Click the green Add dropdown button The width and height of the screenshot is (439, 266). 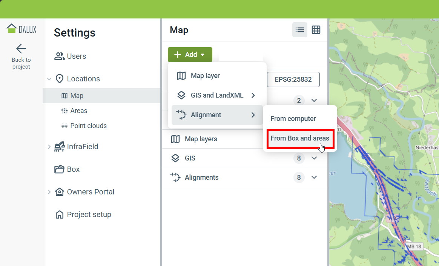190,55
